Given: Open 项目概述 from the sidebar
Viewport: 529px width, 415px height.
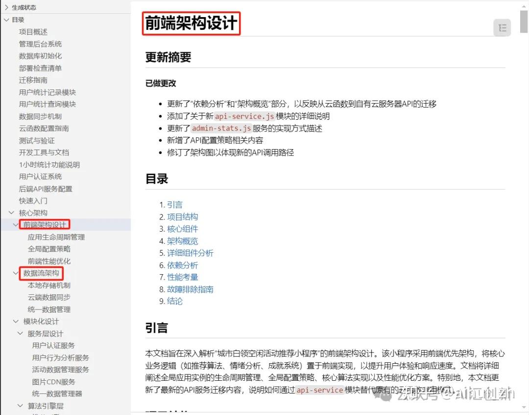Looking at the screenshot, I should click(33, 31).
